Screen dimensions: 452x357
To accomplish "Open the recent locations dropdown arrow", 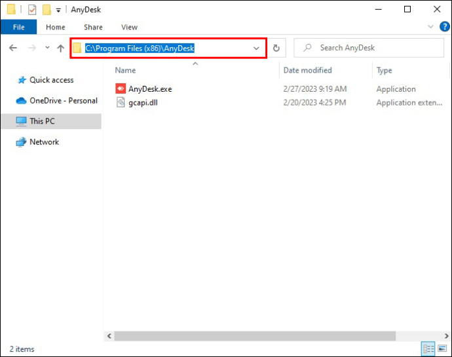I will click(x=47, y=47).
